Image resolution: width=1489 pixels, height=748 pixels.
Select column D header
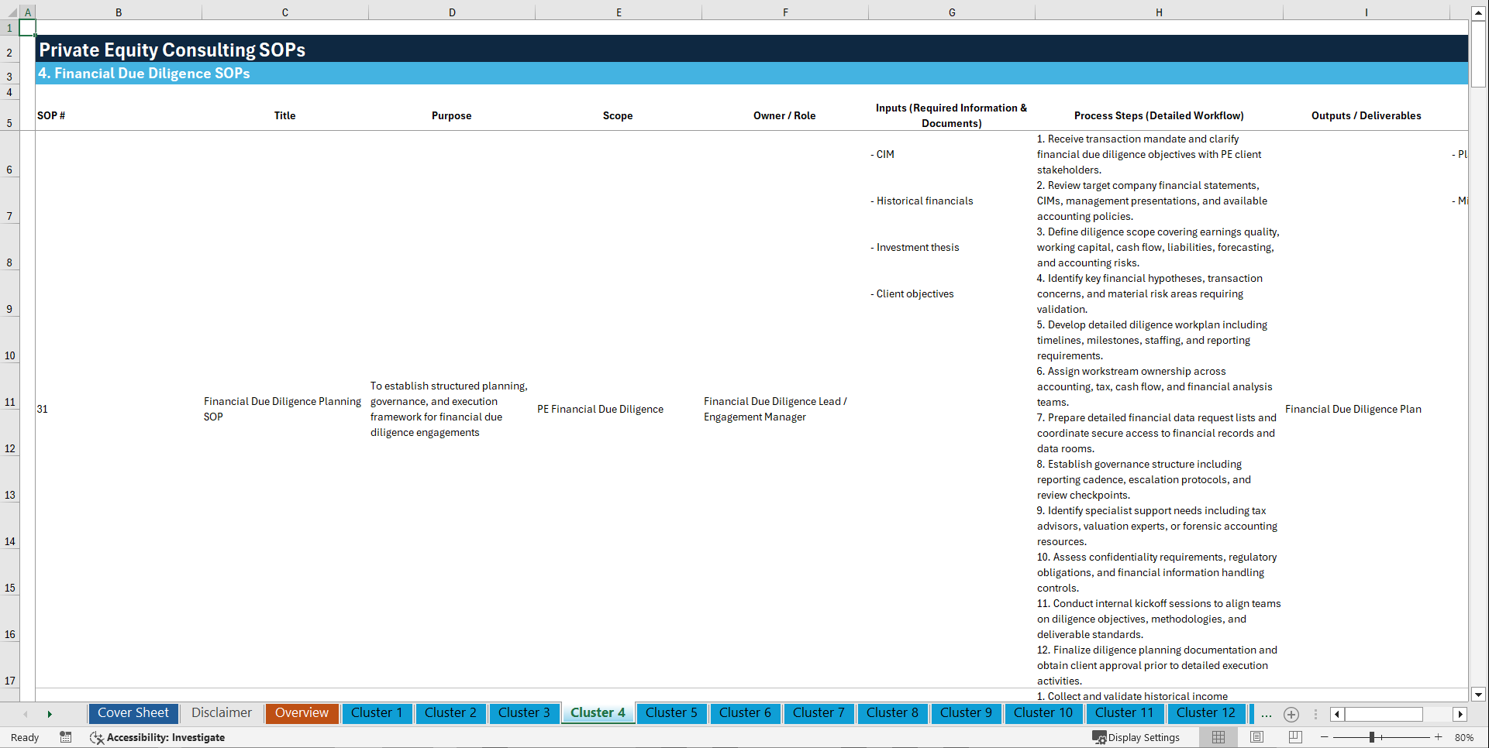click(x=452, y=12)
